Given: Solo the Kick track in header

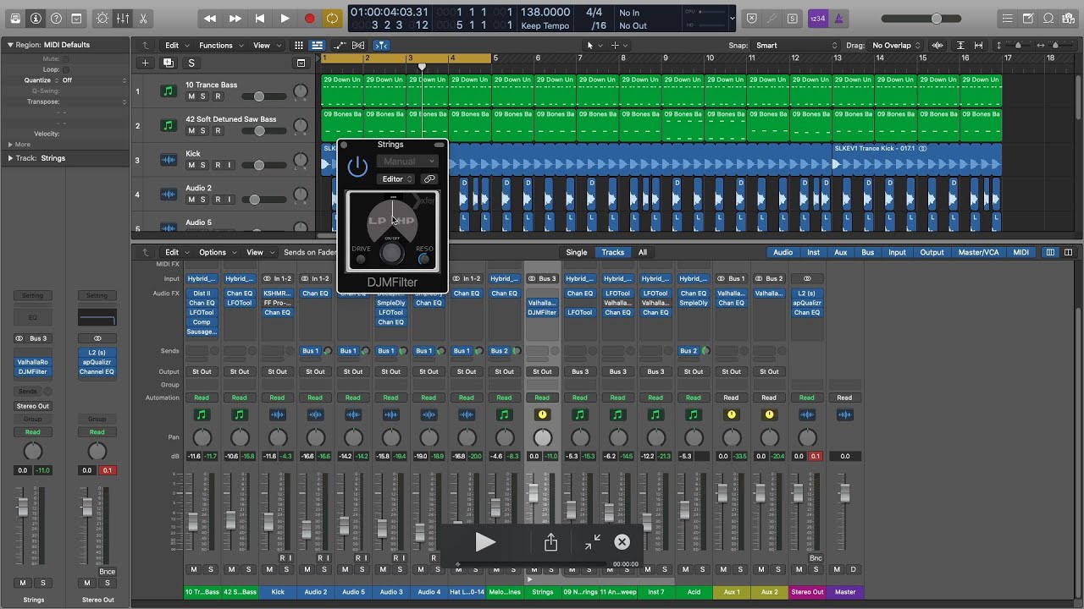Looking at the screenshot, I should 203,166.
